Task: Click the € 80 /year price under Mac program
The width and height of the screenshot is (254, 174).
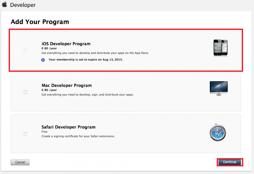Action: (x=49, y=90)
